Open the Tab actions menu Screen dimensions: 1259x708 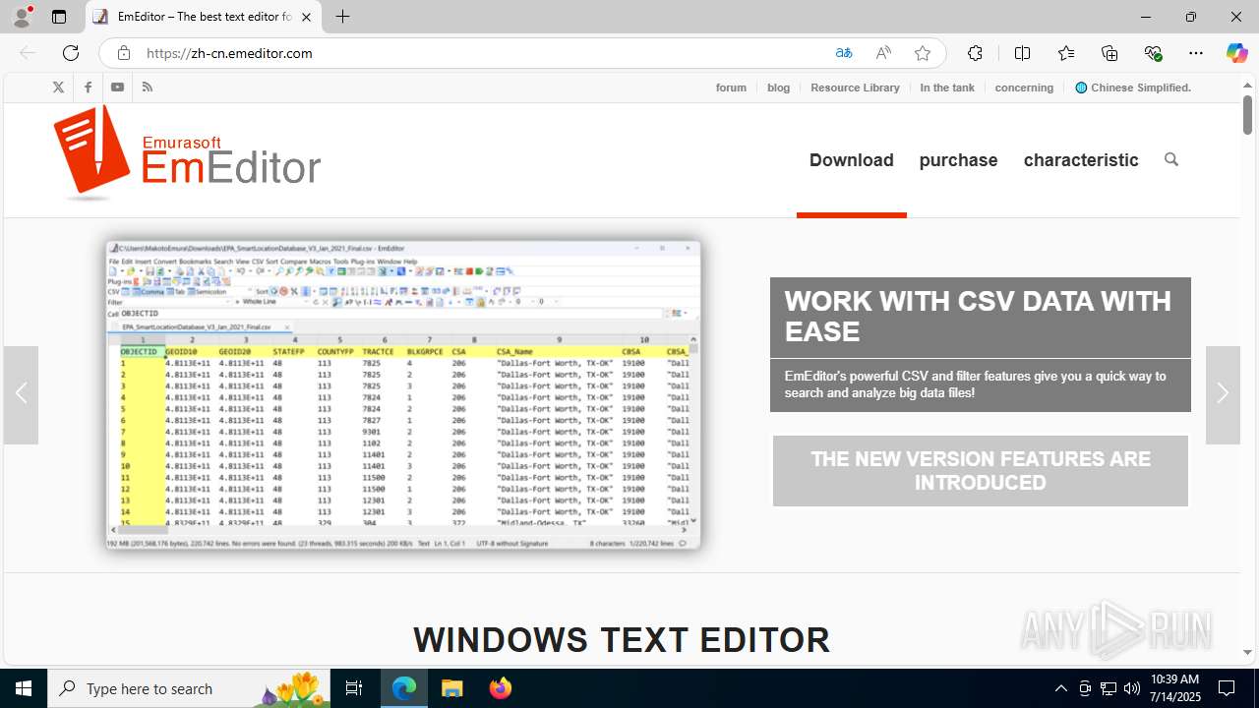pyautogui.click(x=59, y=17)
